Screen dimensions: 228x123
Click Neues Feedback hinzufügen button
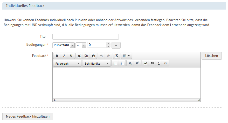tap(28, 116)
